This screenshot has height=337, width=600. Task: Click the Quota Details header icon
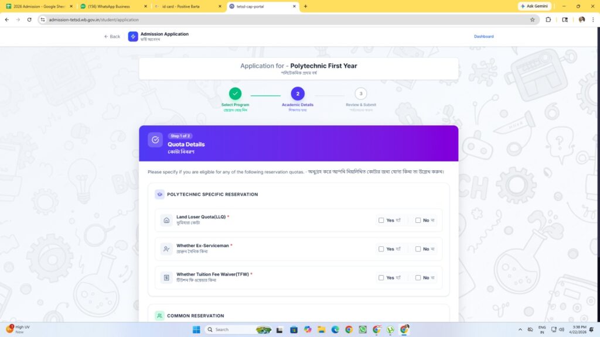point(155,140)
